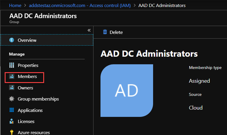Click the Owners people icon
Image resolution: width=227 pixels, height=135 pixels.
click(x=12, y=87)
